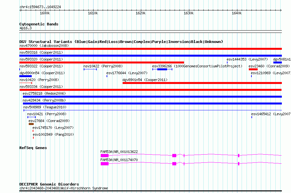This screenshot has height=193, width=291.
Task: Click the nsv10421 (Perry2008) label
Action: [47, 114]
